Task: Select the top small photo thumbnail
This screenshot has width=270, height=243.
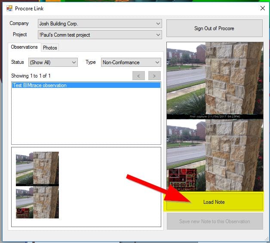Action: coord(37,168)
